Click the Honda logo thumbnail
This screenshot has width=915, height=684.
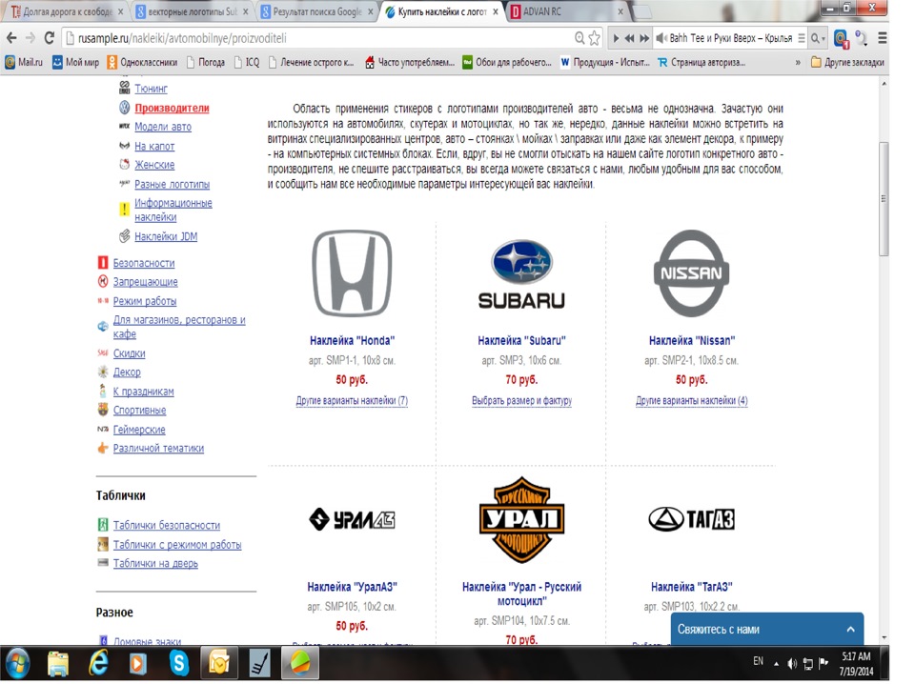[352, 272]
